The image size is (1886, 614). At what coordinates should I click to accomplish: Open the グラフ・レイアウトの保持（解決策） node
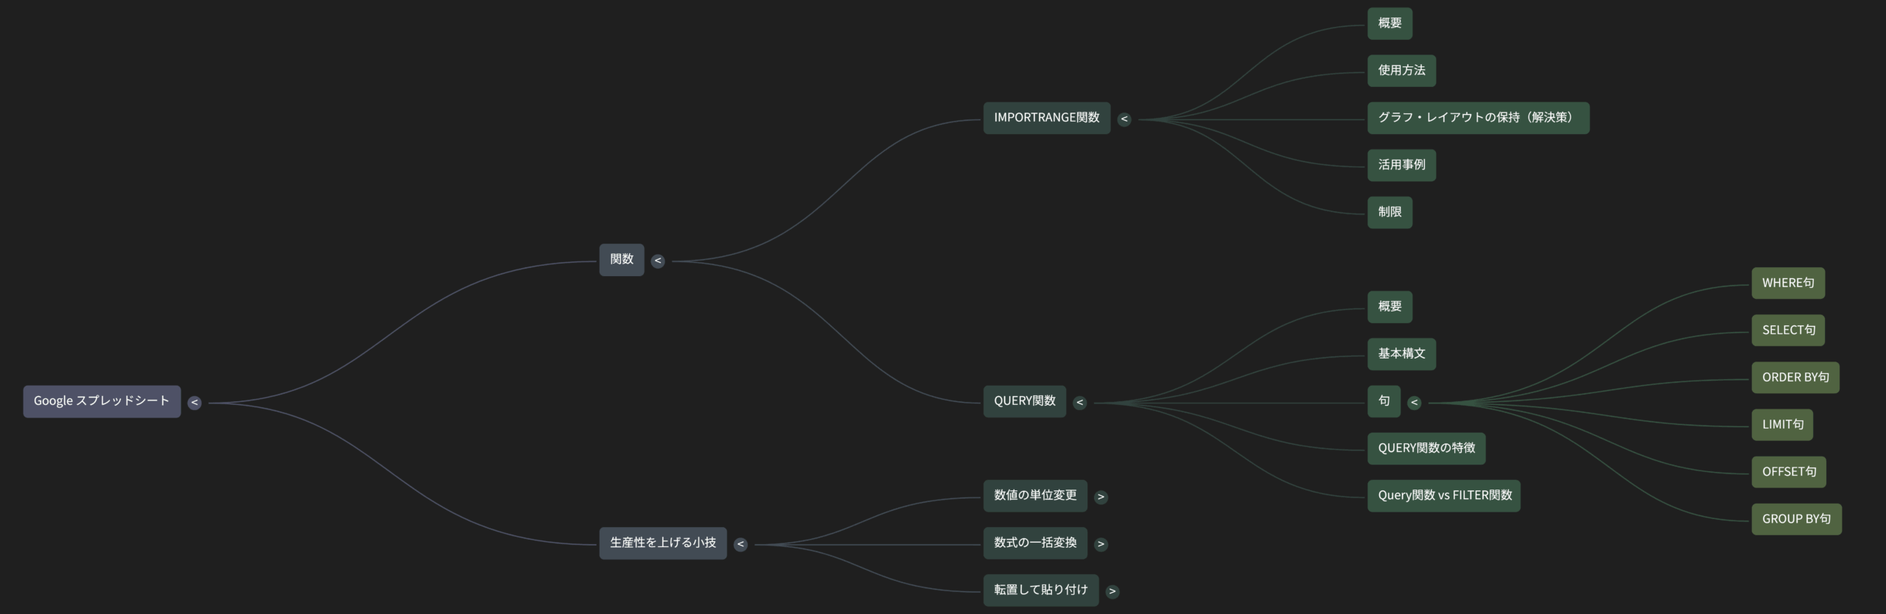pos(1479,118)
